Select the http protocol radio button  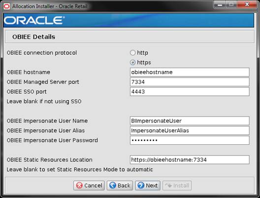pos(132,53)
